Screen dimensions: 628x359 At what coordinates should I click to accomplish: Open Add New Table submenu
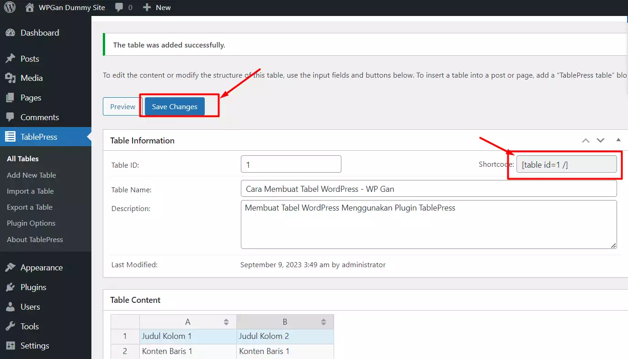click(x=32, y=175)
